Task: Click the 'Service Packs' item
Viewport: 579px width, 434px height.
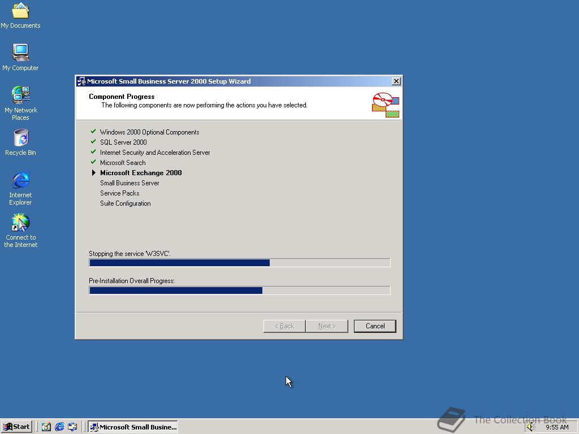Action: [x=120, y=193]
